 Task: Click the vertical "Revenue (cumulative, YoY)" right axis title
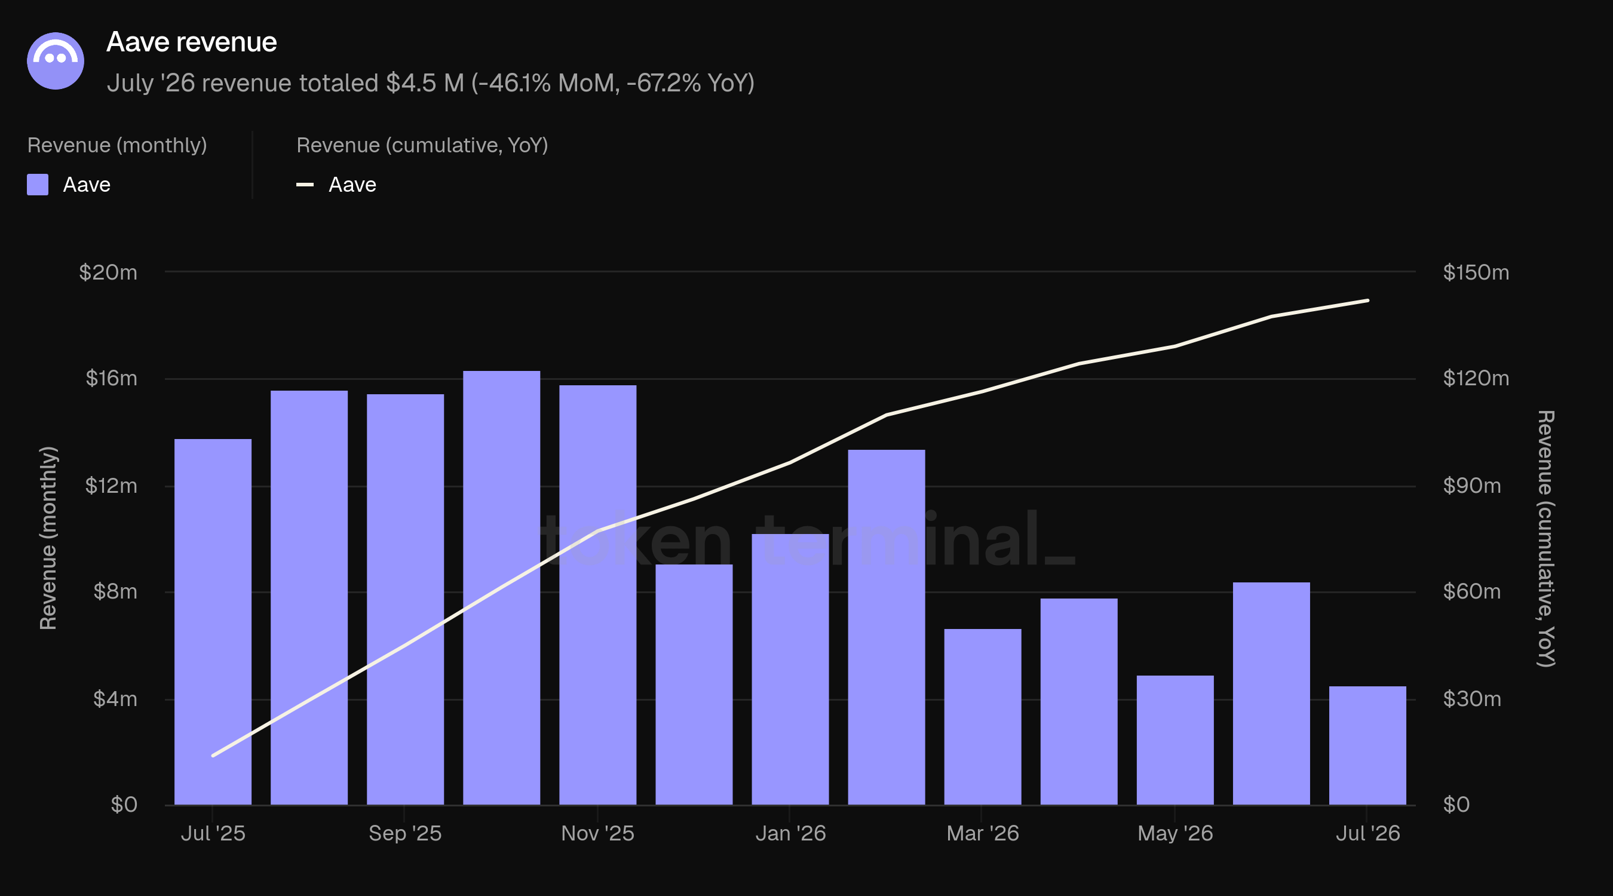tap(1545, 538)
